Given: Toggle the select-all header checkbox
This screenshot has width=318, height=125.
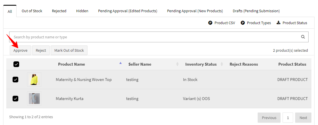Looking at the screenshot, I should click(x=16, y=64).
